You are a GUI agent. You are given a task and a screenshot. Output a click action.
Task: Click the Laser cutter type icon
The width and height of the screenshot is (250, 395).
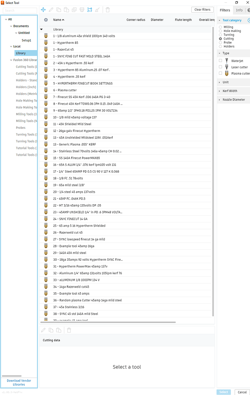(227, 67)
